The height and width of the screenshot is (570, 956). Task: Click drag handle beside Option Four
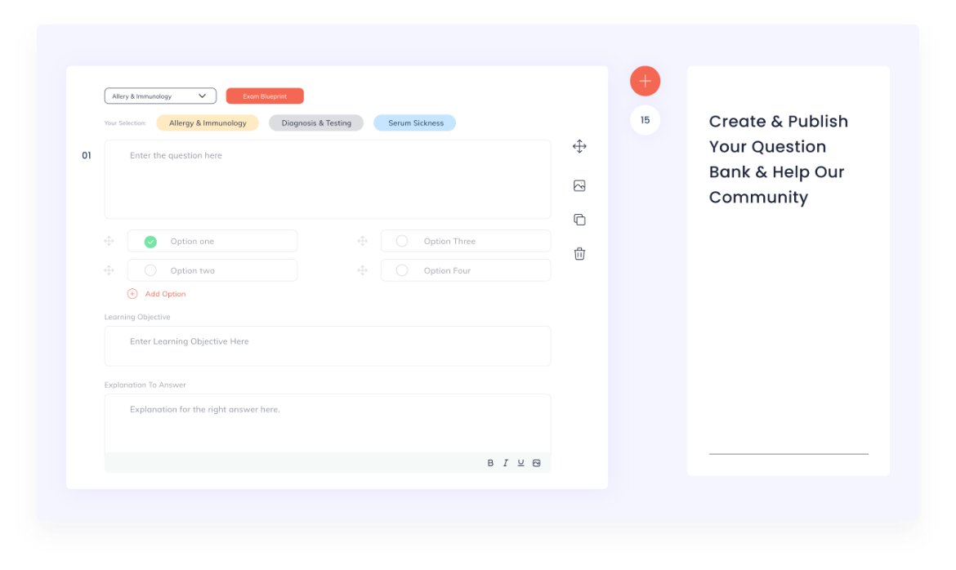pyautogui.click(x=362, y=270)
